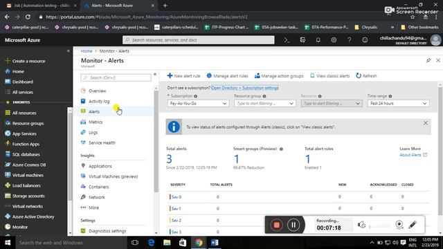This screenshot has height=249, width=443.
Task: Pause the screen recording
Action: point(293,225)
